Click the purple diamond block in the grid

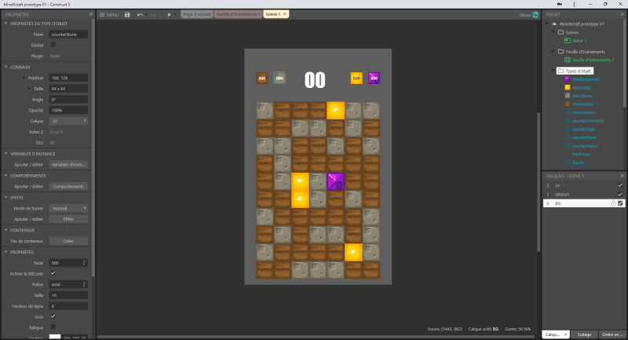click(336, 181)
